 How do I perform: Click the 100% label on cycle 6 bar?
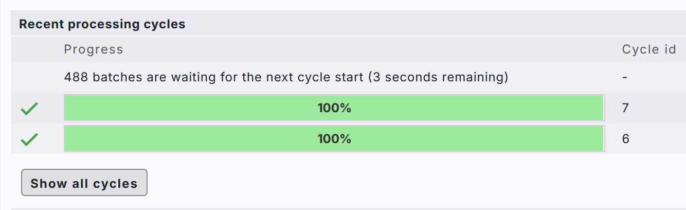334,139
